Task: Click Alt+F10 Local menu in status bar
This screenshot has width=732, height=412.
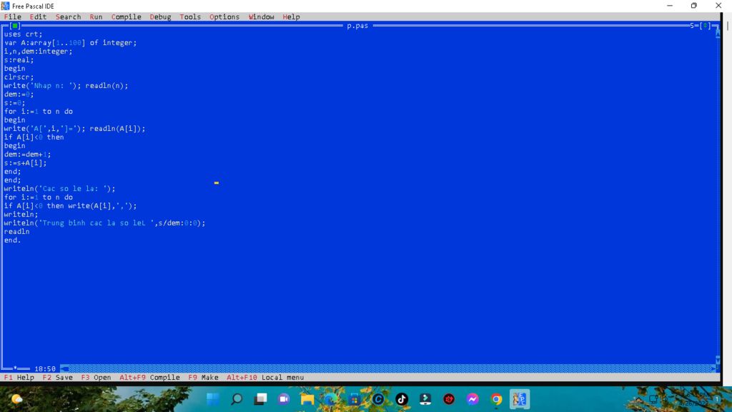Action: point(265,378)
